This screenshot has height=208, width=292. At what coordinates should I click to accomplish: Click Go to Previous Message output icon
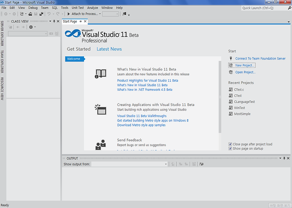[180, 164]
